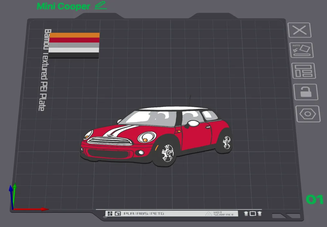Click the Arrange objects layout icon

click(x=303, y=71)
